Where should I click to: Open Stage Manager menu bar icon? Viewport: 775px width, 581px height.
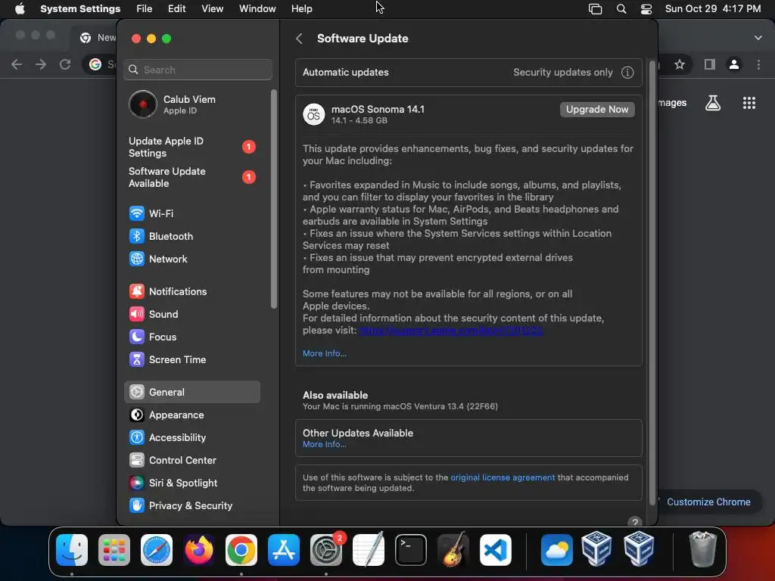coord(595,9)
